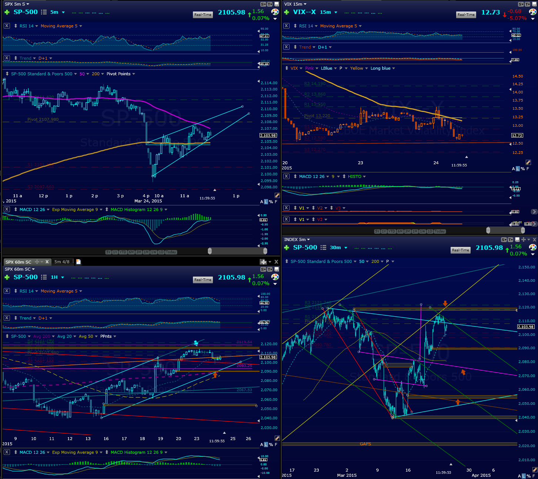This screenshot has width=538, height=479.
Task: Toggle L log scale in SPX 5m chart
Action: coord(266,202)
